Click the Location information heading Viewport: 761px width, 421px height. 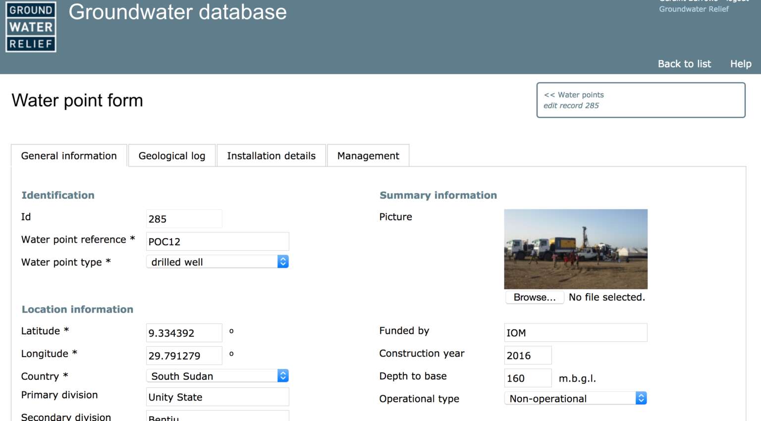(x=77, y=309)
